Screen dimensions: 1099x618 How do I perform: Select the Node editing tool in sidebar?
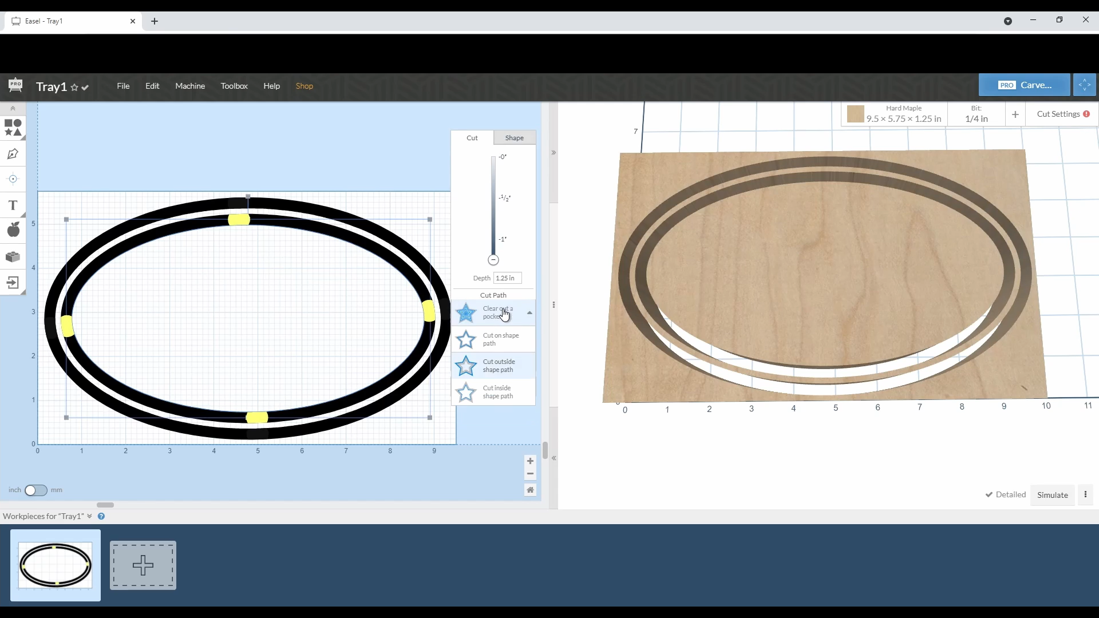[13, 154]
